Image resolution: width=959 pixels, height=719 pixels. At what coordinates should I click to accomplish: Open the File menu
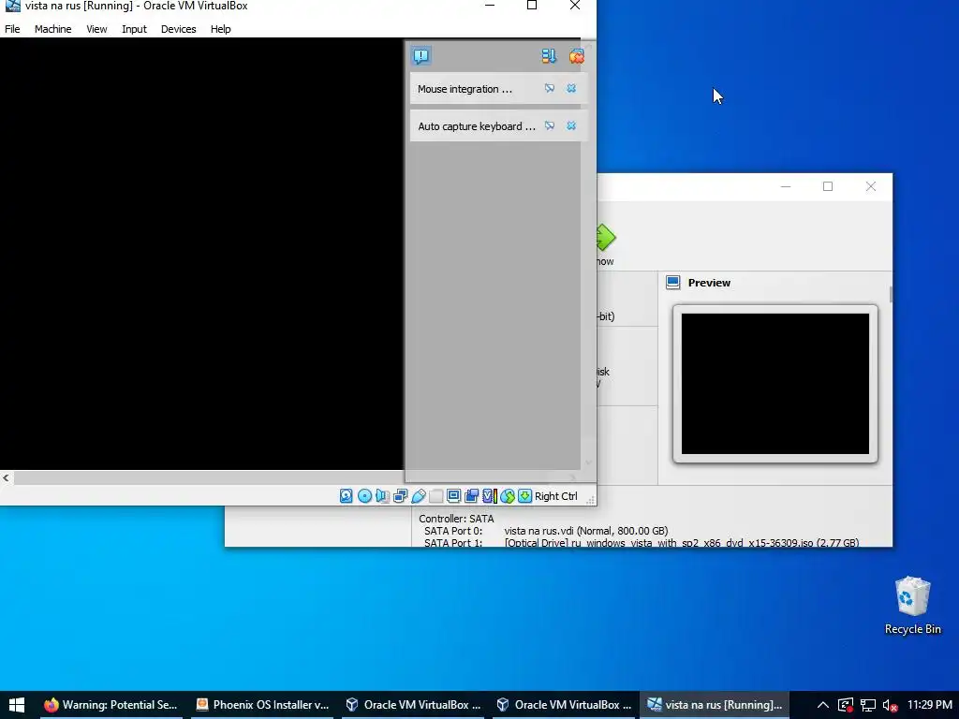(12, 29)
